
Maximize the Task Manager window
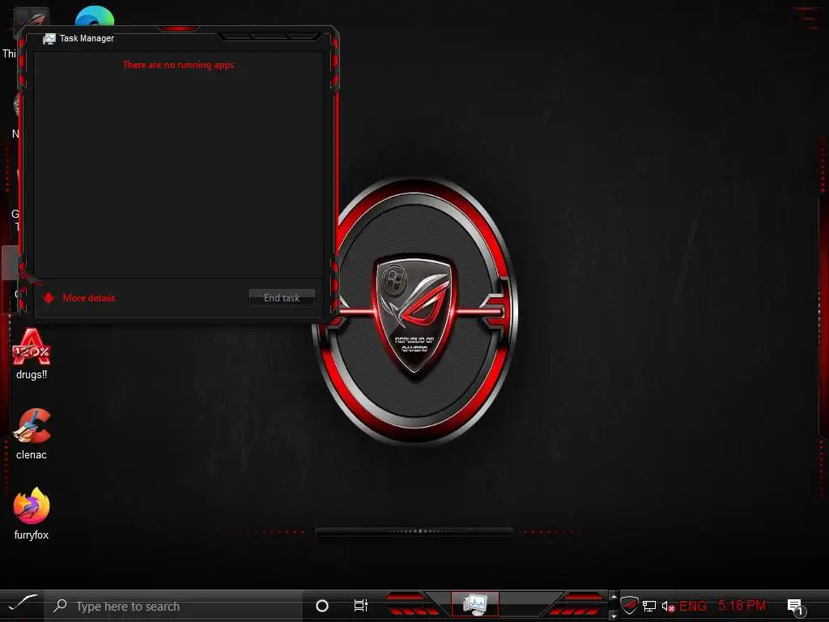point(270,36)
